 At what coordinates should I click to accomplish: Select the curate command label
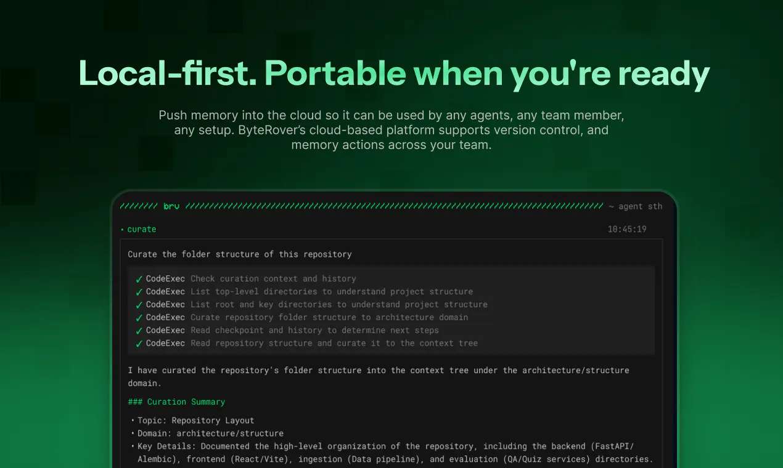click(x=142, y=229)
